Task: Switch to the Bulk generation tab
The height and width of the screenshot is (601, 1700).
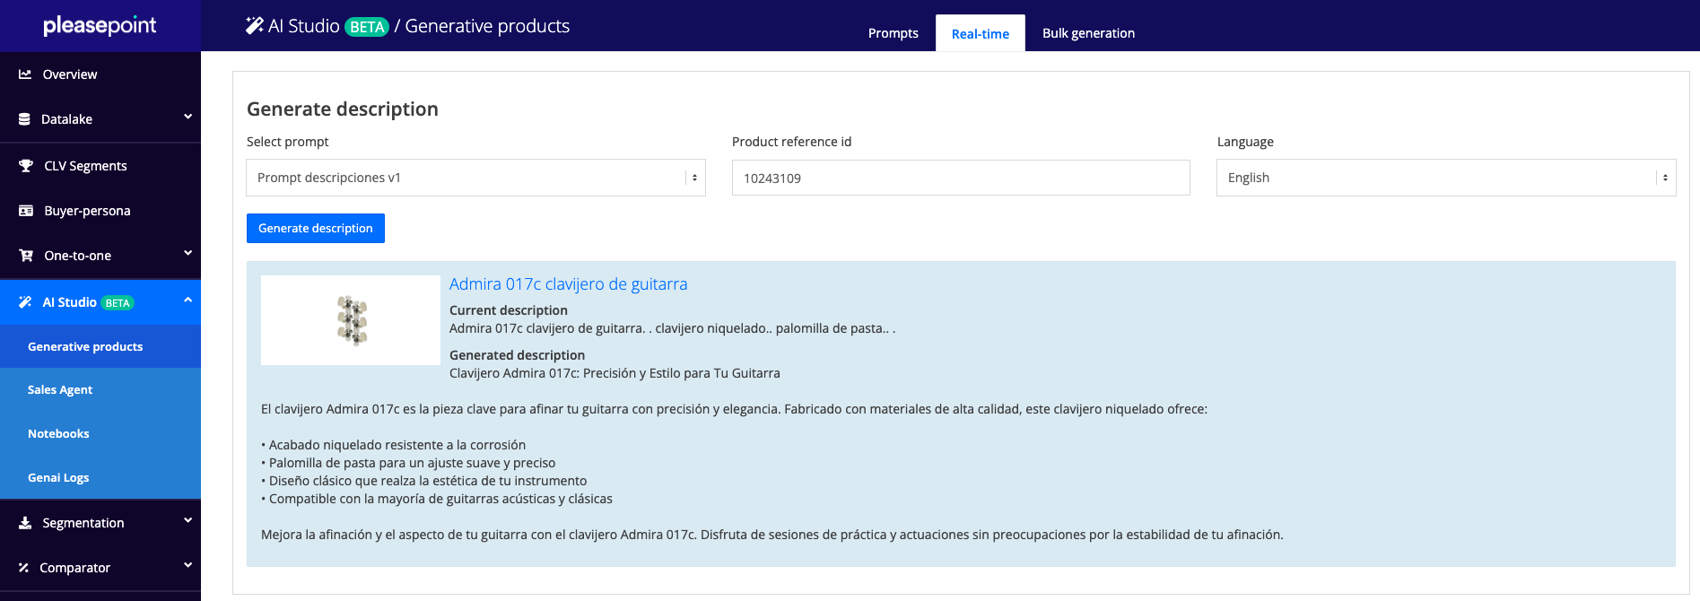Action: pyautogui.click(x=1088, y=33)
